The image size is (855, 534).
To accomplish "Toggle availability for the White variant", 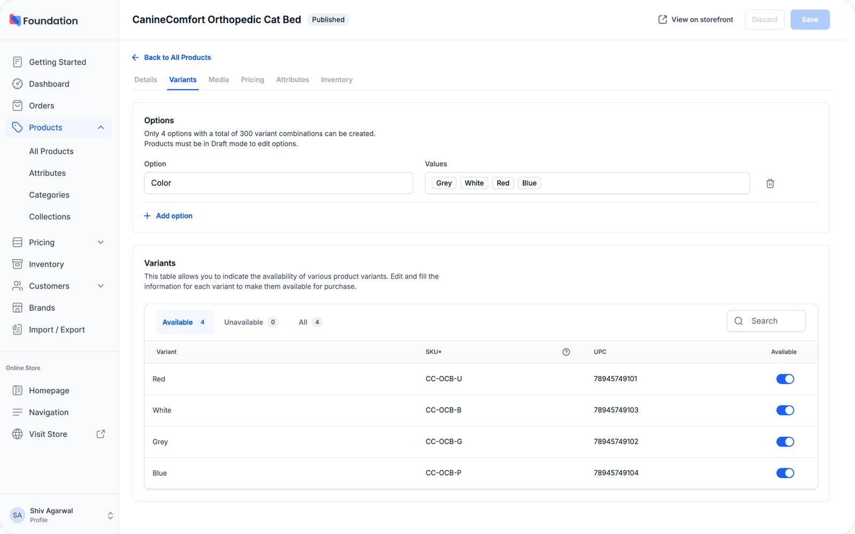I will click(785, 410).
